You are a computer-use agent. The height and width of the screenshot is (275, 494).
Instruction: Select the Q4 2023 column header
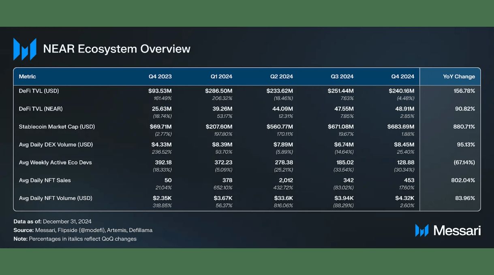click(160, 77)
